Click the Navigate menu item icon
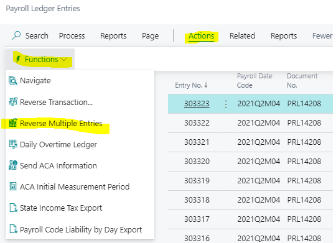Screen dimensions: 336x243 click(13, 81)
